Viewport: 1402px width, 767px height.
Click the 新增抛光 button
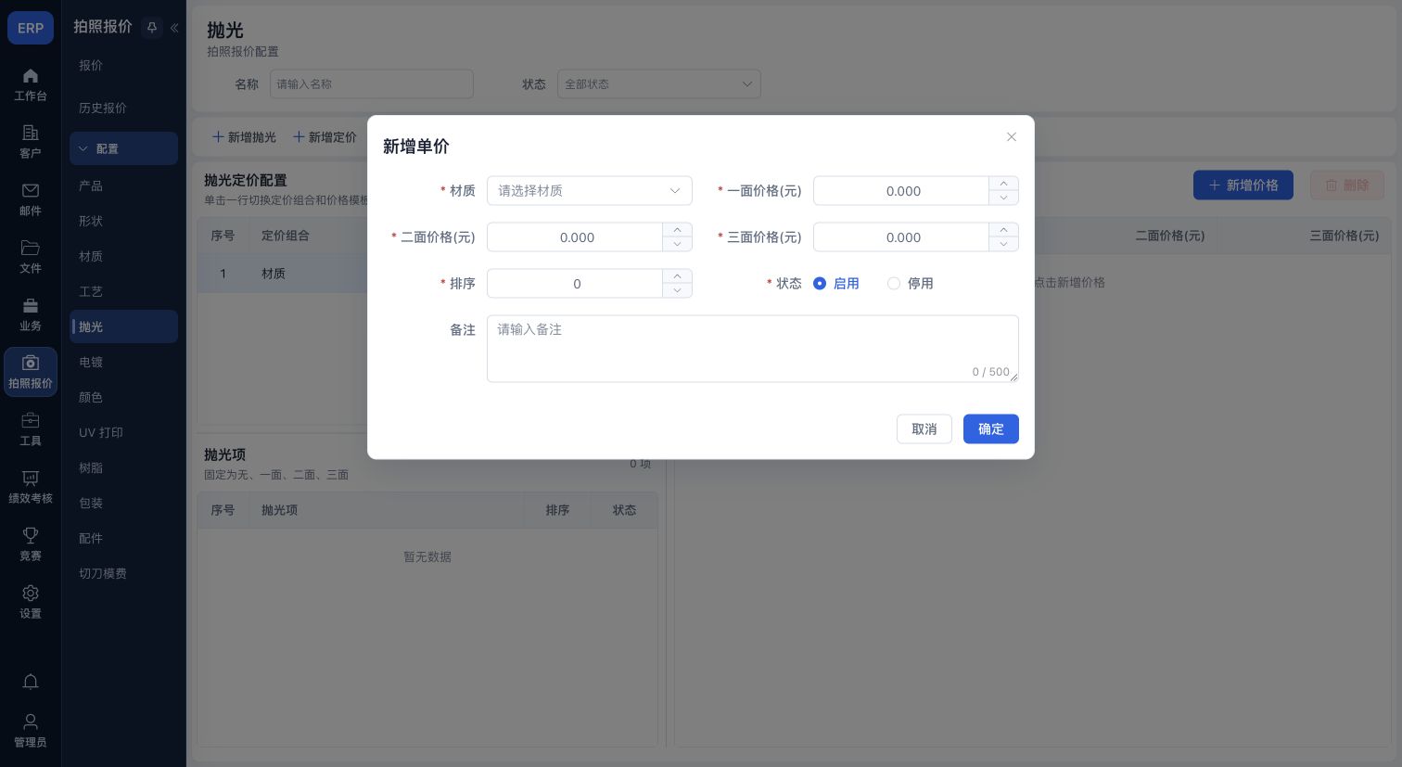(245, 137)
